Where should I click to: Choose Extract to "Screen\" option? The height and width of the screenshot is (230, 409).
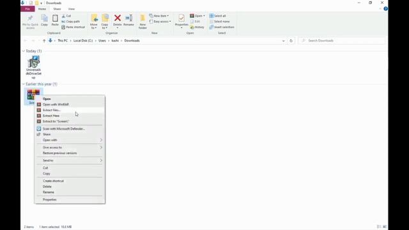click(x=70, y=121)
